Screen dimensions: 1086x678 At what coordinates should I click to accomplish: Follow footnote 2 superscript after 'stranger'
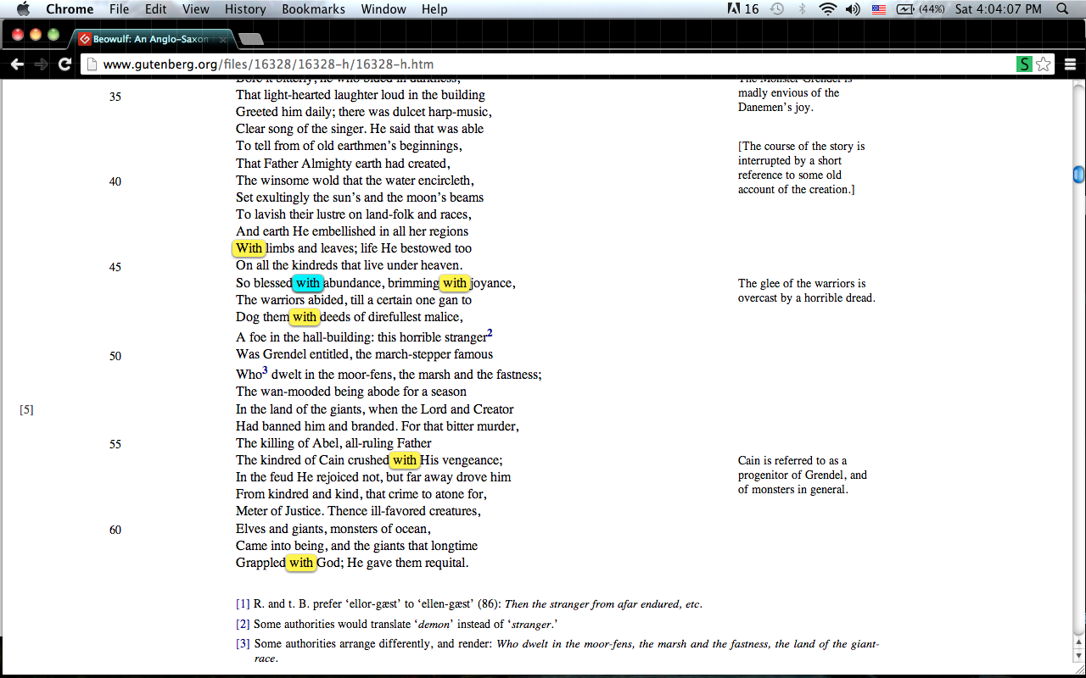490,332
